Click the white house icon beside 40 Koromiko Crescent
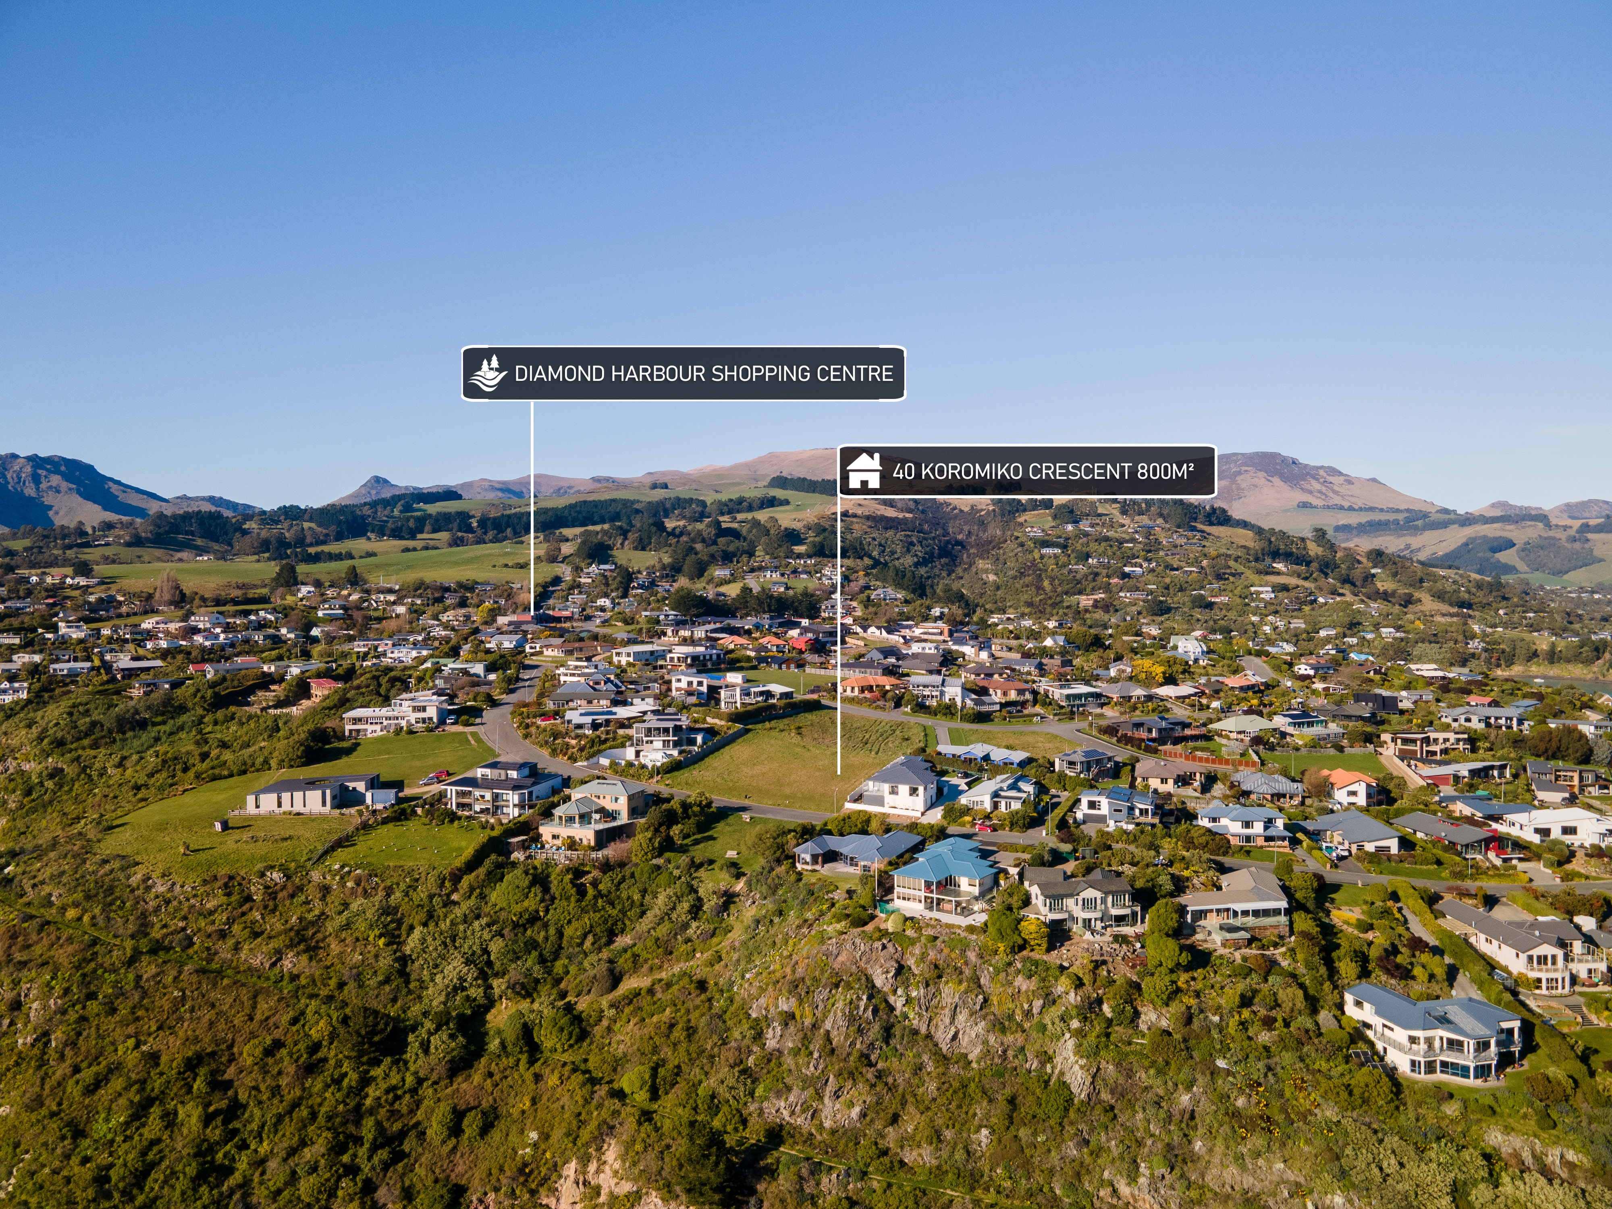This screenshot has width=1612, height=1209. (x=864, y=471)
